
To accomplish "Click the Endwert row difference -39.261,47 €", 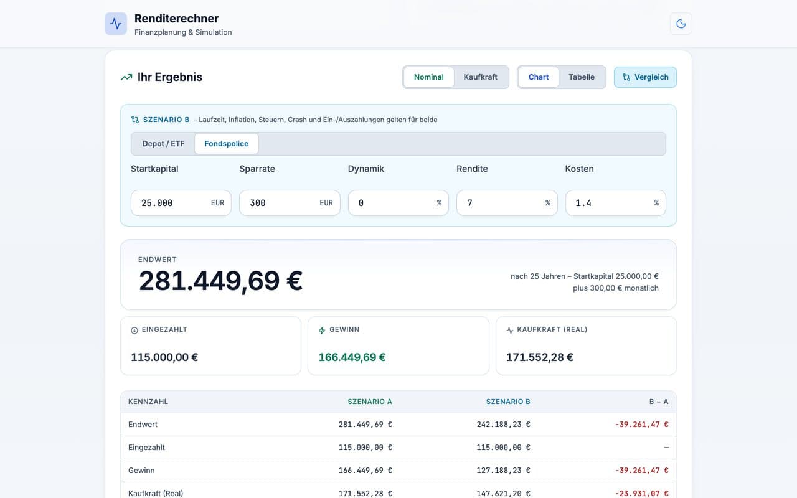I will (642, 425).
